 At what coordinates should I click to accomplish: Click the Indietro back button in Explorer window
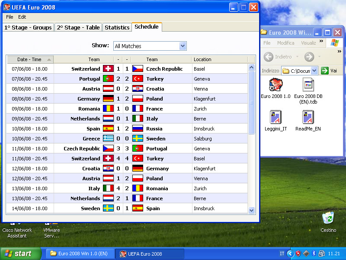278,57
